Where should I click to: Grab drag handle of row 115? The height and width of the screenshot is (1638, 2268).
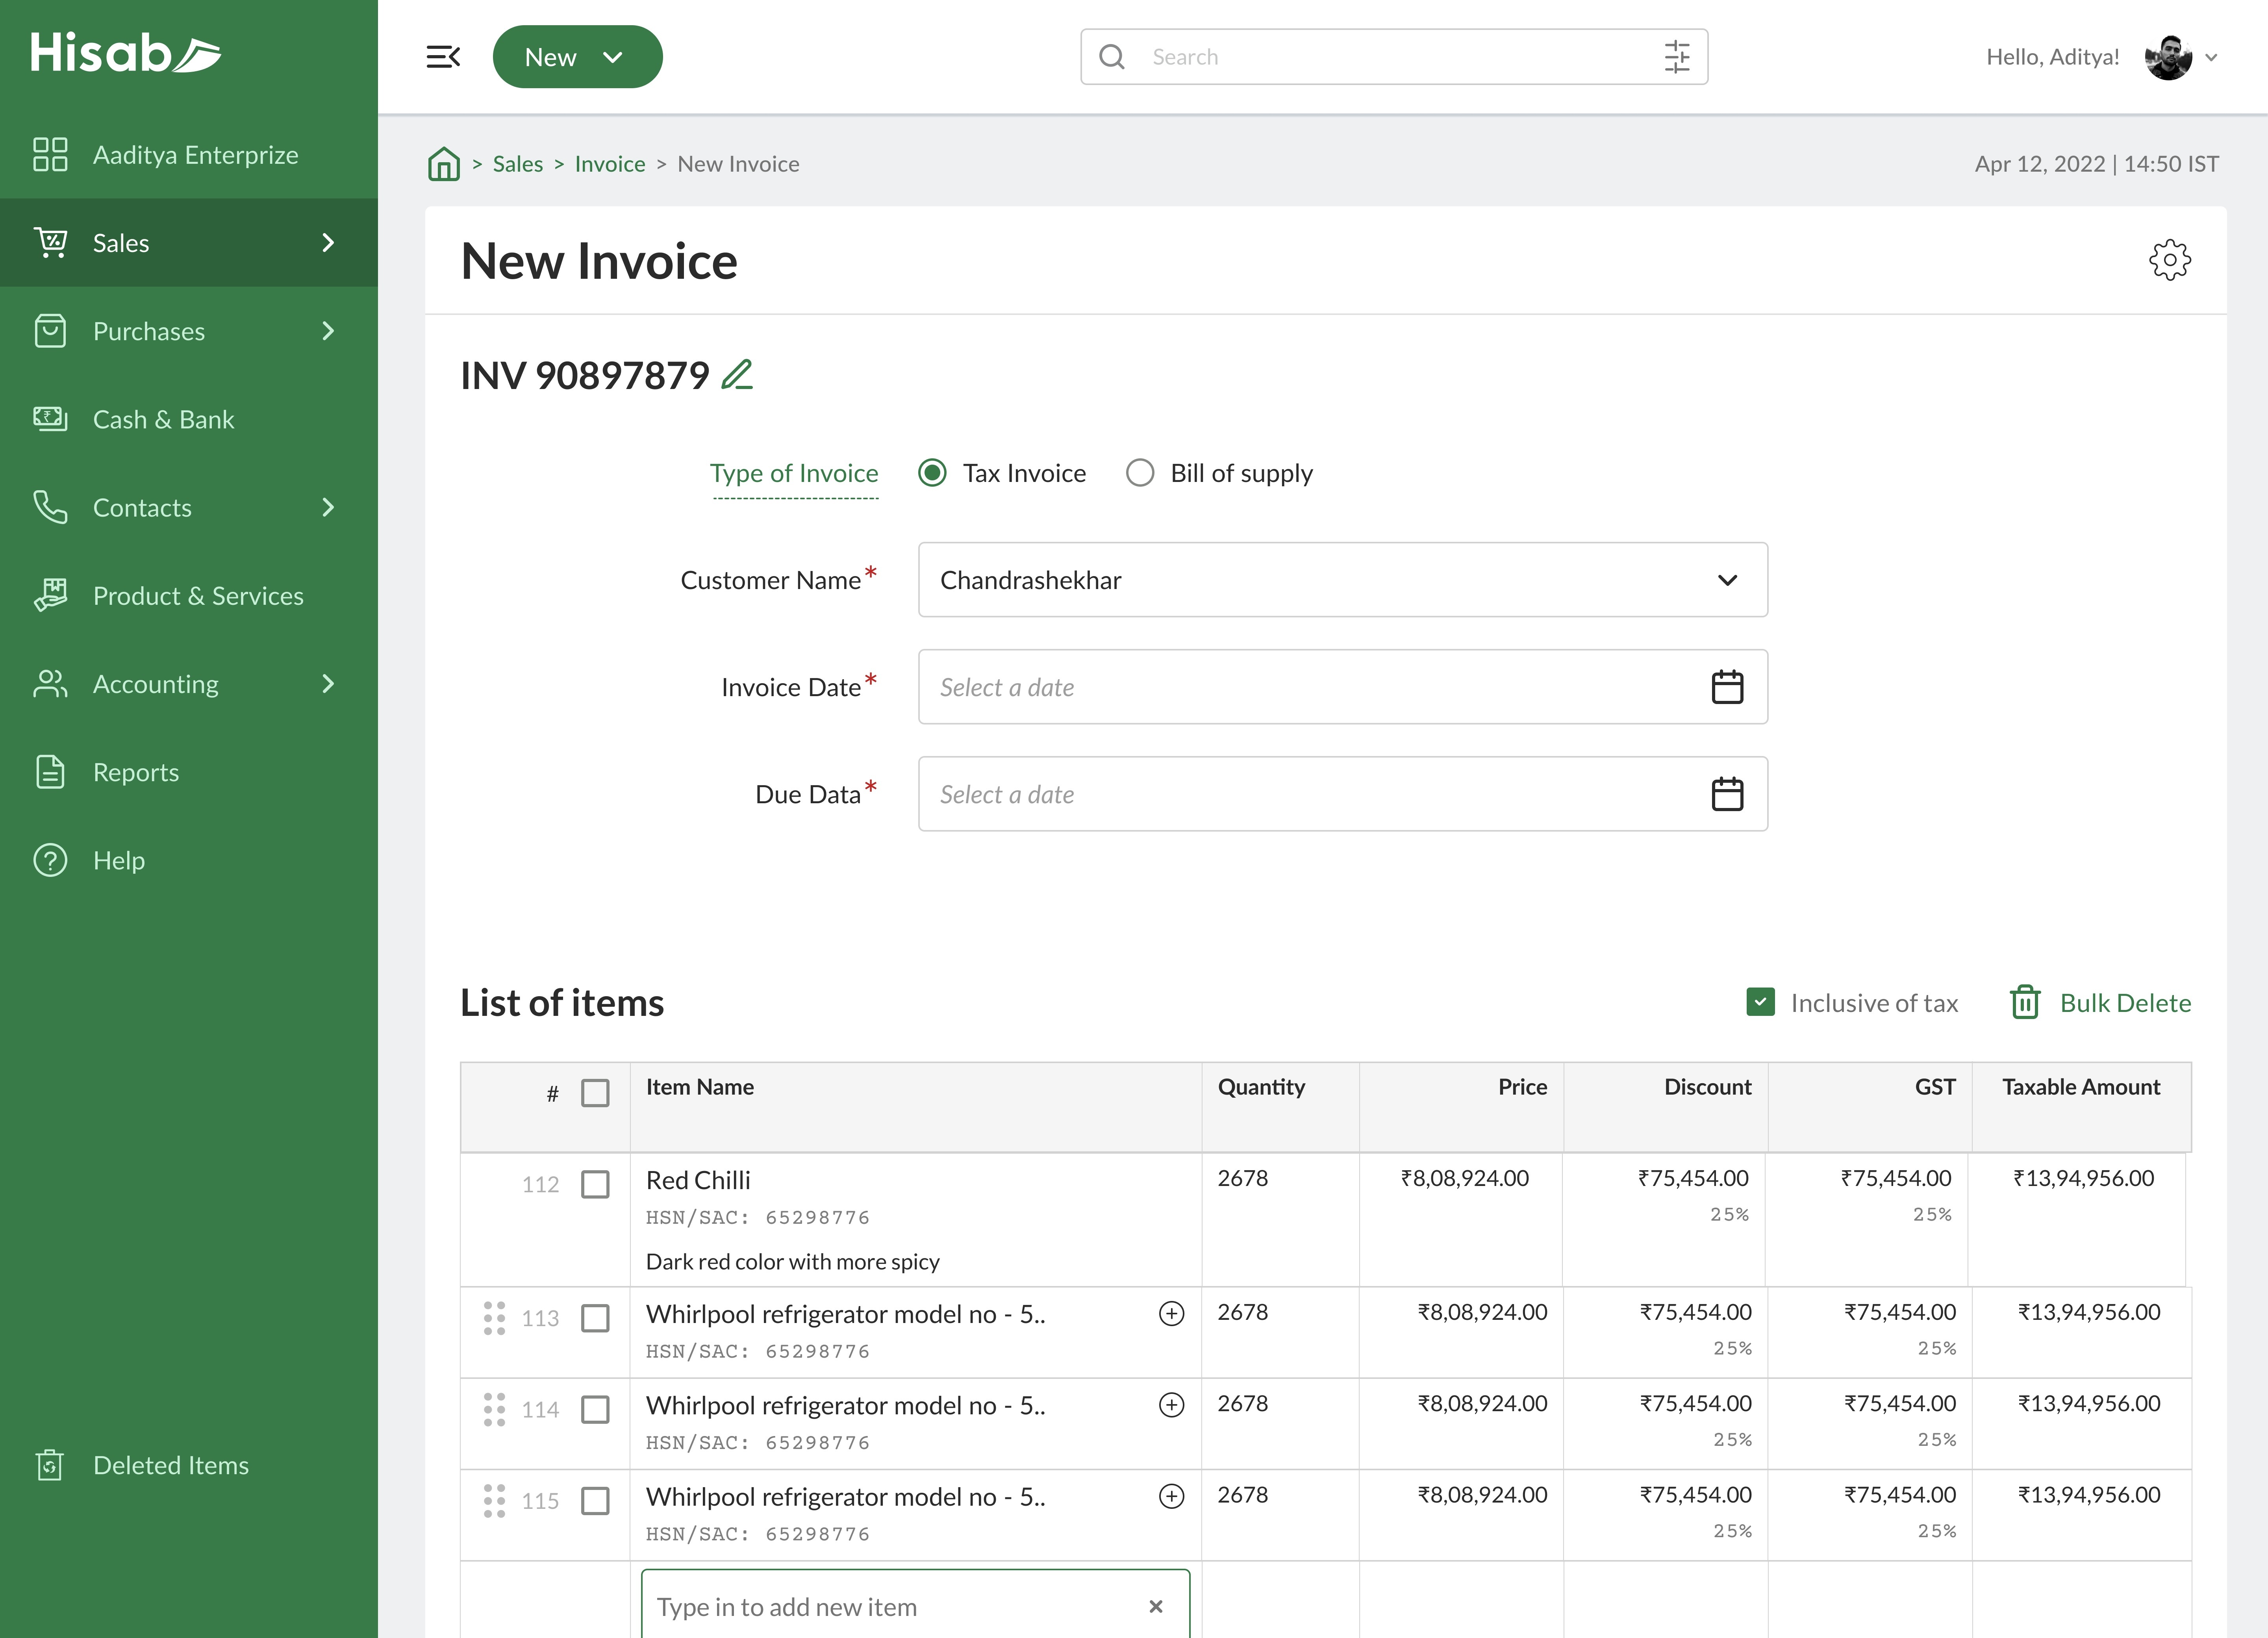[x=494, y=1500]
